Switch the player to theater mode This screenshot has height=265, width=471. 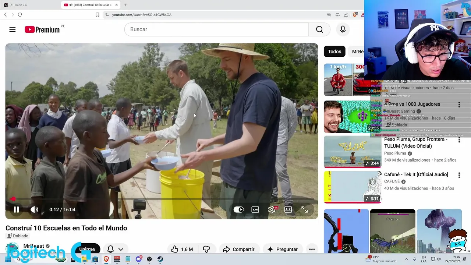point(288,209)
